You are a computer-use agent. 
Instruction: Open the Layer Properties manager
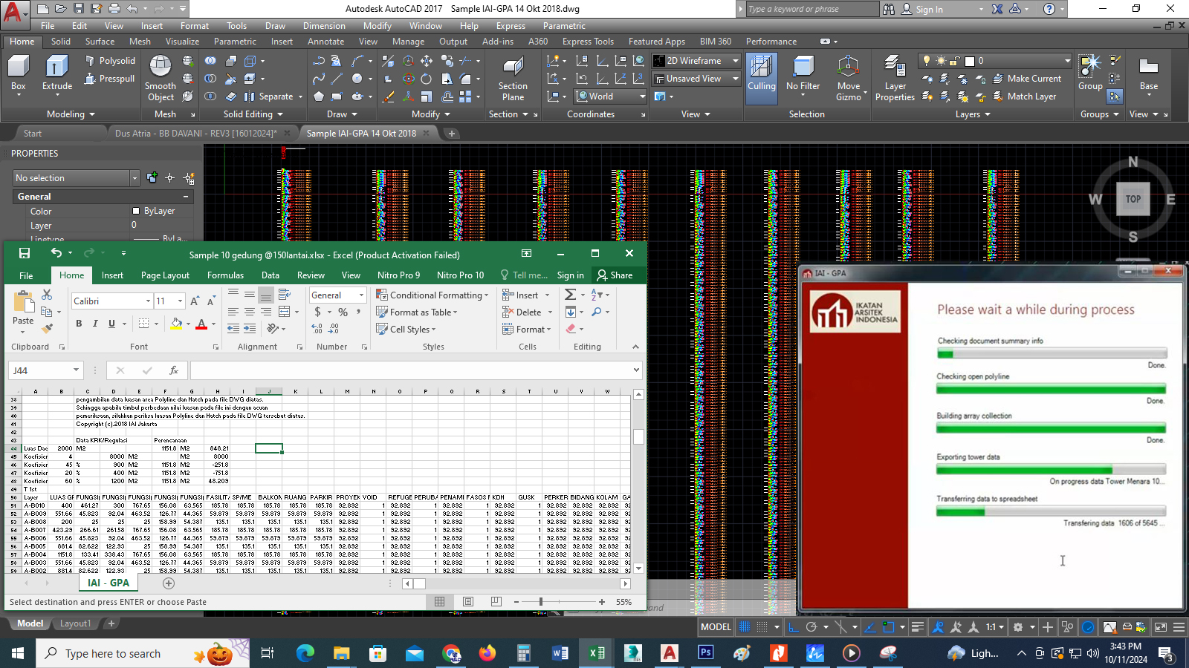click(895, 76)
